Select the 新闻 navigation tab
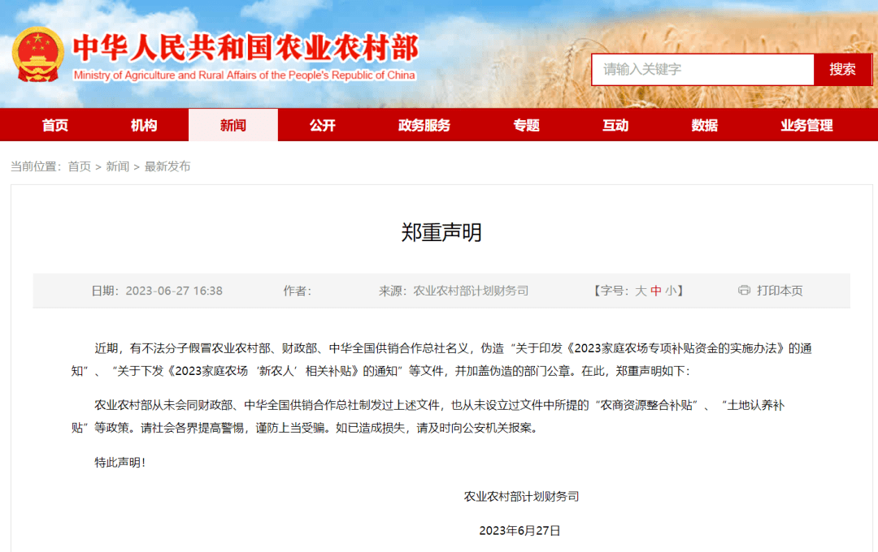The width and height of the screenshot is (878, 552). coord(233,125)
